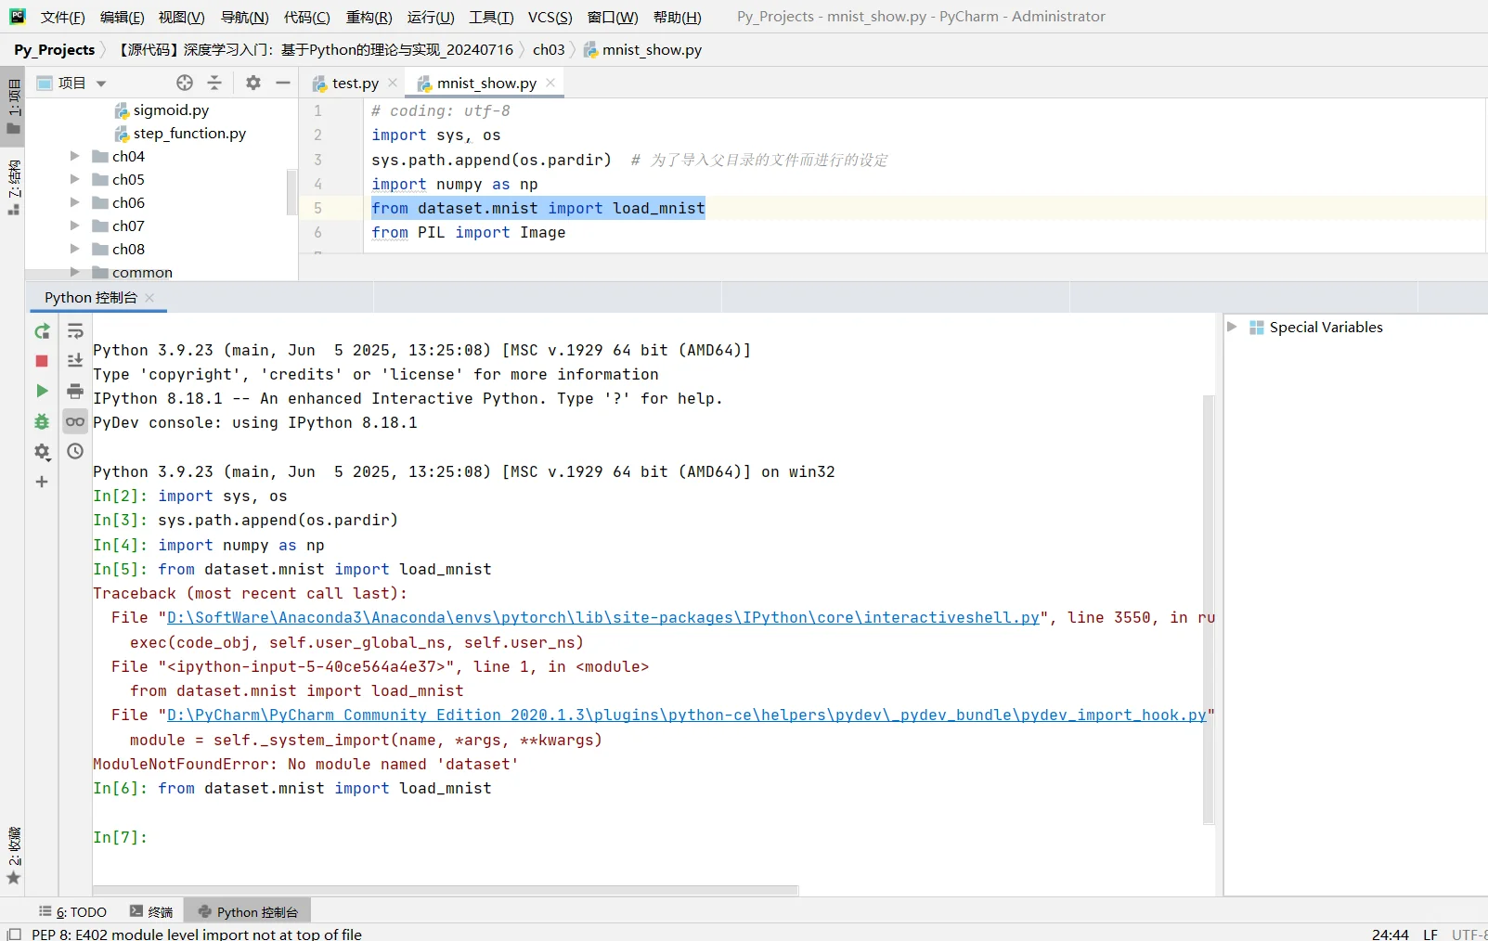
Task: Open the 2: 收藏 favorites side panel
Action: [13, 856]
